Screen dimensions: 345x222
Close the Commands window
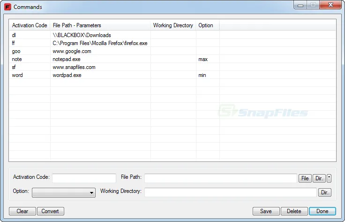click(330, 5)
